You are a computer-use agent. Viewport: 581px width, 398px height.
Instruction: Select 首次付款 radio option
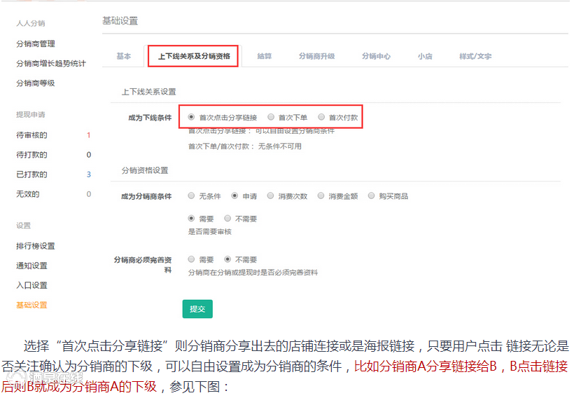pyautogui.click(x=321, y=117)
